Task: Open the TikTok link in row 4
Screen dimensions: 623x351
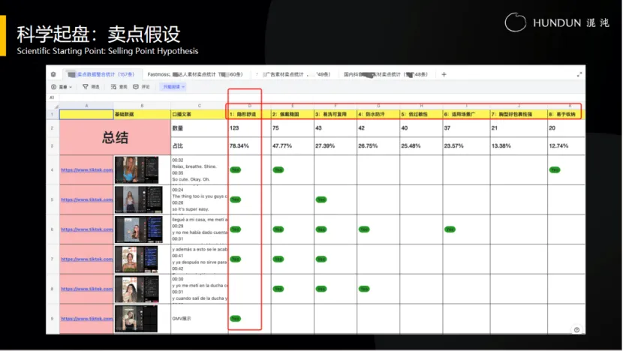Action: [x=87, y=169]
